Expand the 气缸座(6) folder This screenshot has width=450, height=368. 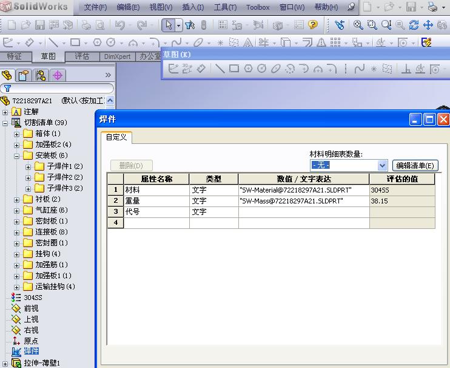pyautogui.click(x=16, y=211)
